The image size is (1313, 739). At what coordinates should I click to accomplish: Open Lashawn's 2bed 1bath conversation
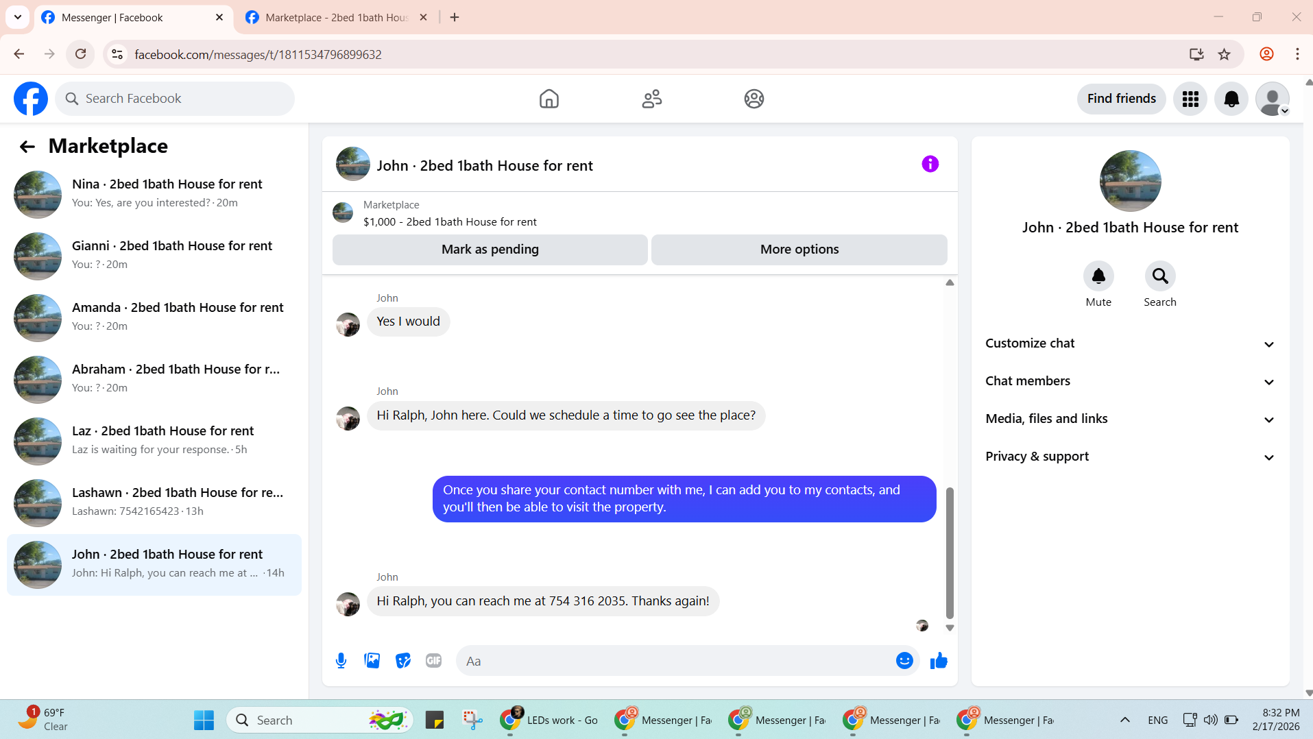coord(154,502)
